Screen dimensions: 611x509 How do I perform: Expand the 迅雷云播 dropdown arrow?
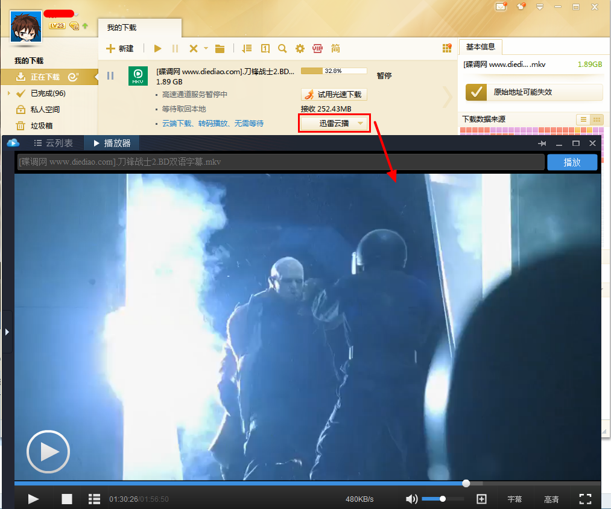point(360,124)
